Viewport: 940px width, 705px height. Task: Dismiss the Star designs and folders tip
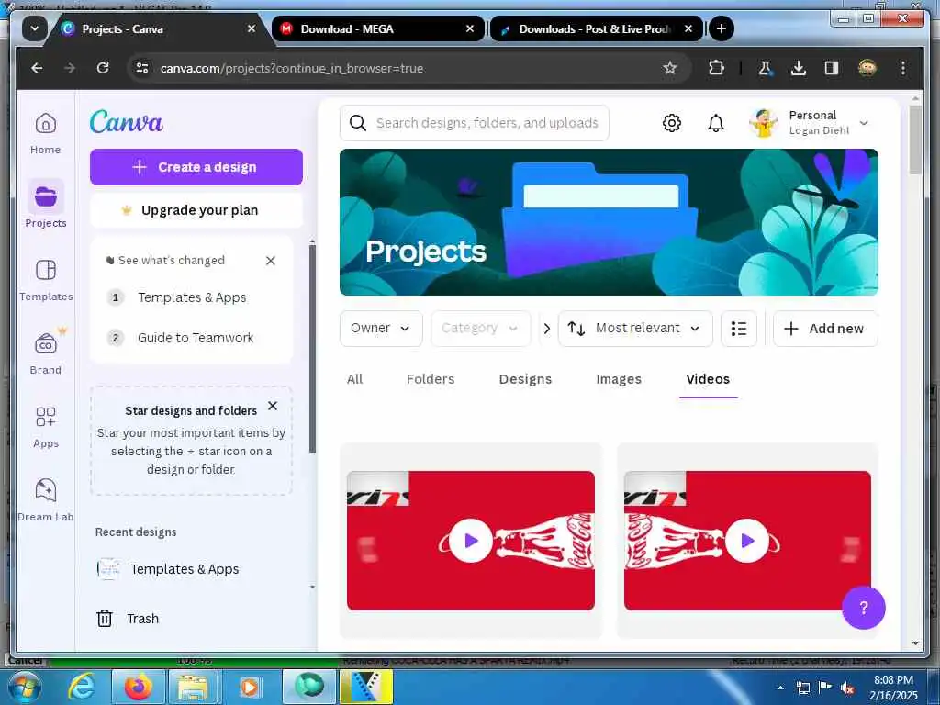272,406
